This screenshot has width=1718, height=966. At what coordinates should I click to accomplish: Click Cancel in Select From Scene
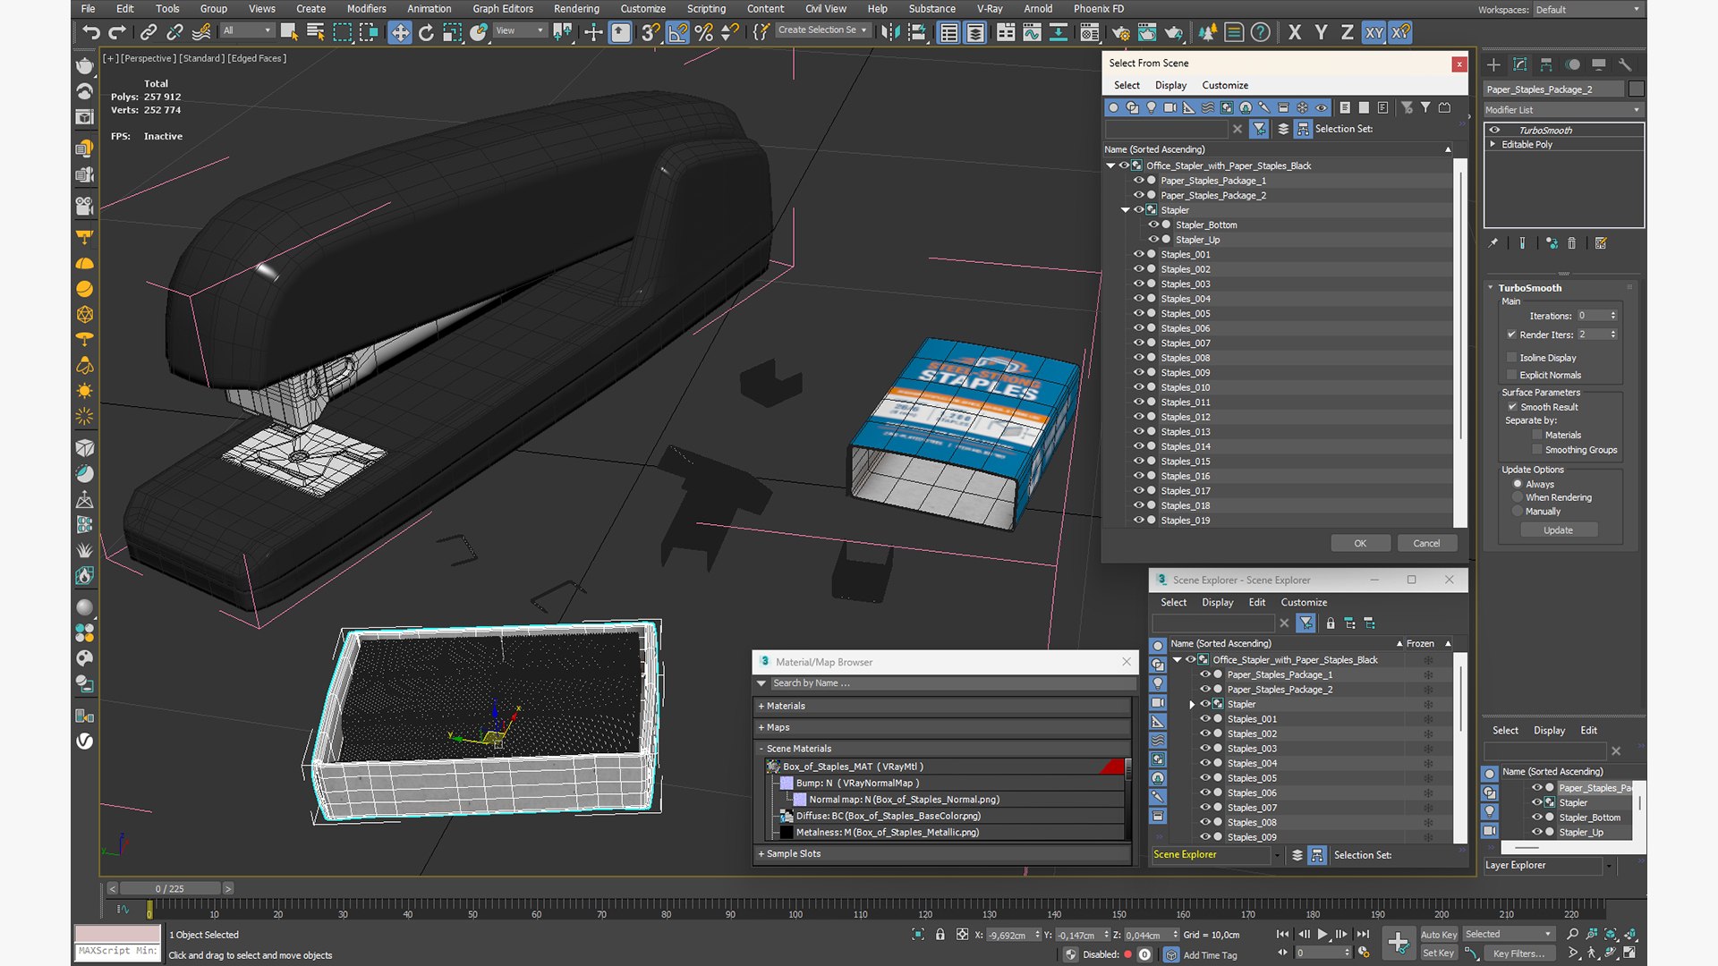point(1426,544)
